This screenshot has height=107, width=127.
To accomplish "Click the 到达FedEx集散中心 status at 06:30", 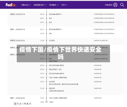I will [x=55, y=14].
